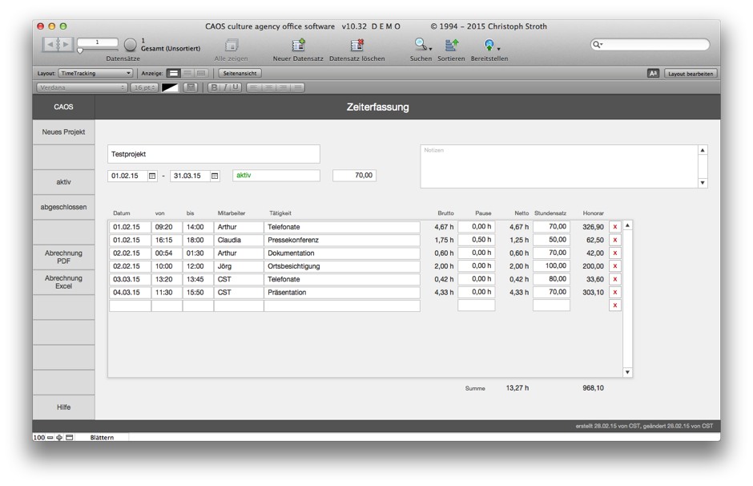This screenshot has width=753, height=486.
Task: Click zoom out icon in status bar
Action: [50, 437]
